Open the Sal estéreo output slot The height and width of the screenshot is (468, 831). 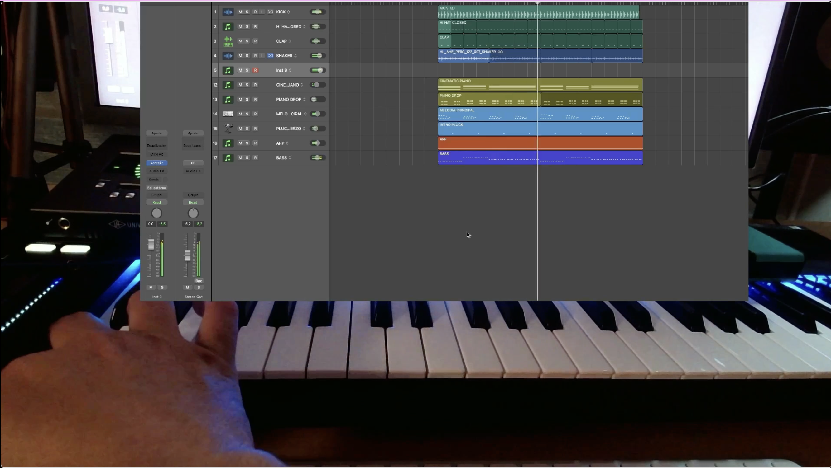pyautogui.click(x=156, y=188)
